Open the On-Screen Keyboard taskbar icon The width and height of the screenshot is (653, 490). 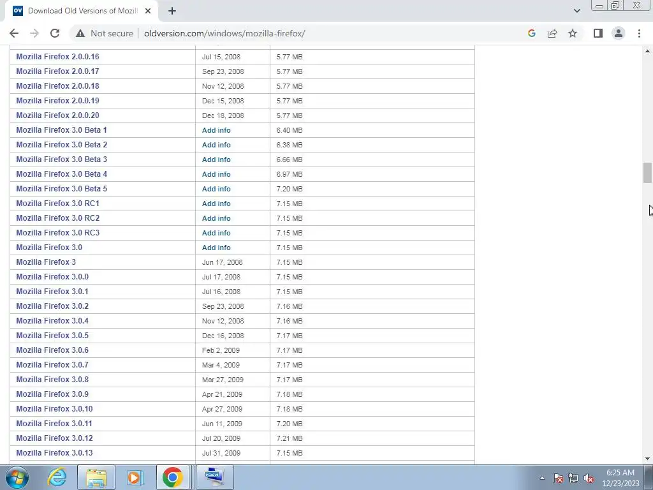pos(214,477)
